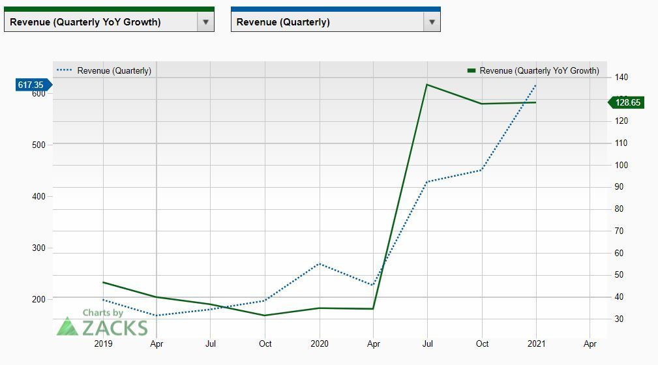
Task: Click the green line low point at Oct 2019
Action: 265,315
